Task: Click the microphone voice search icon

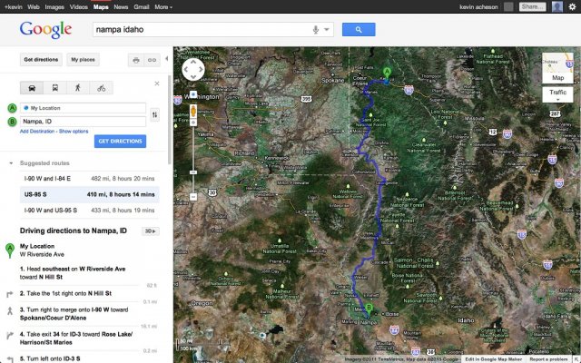Action: pos(316,30)
